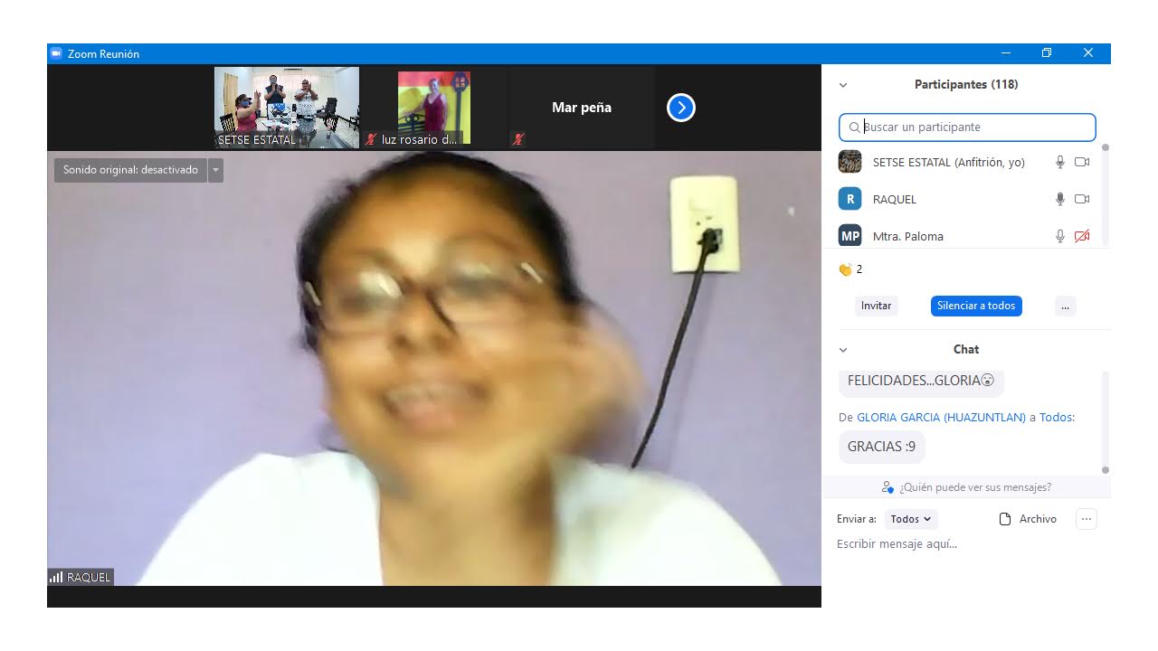The width and height of the screenshot is (1158, 651).
Task: Click Mtra. Paloma's microphone icon
Action: 1060,236
